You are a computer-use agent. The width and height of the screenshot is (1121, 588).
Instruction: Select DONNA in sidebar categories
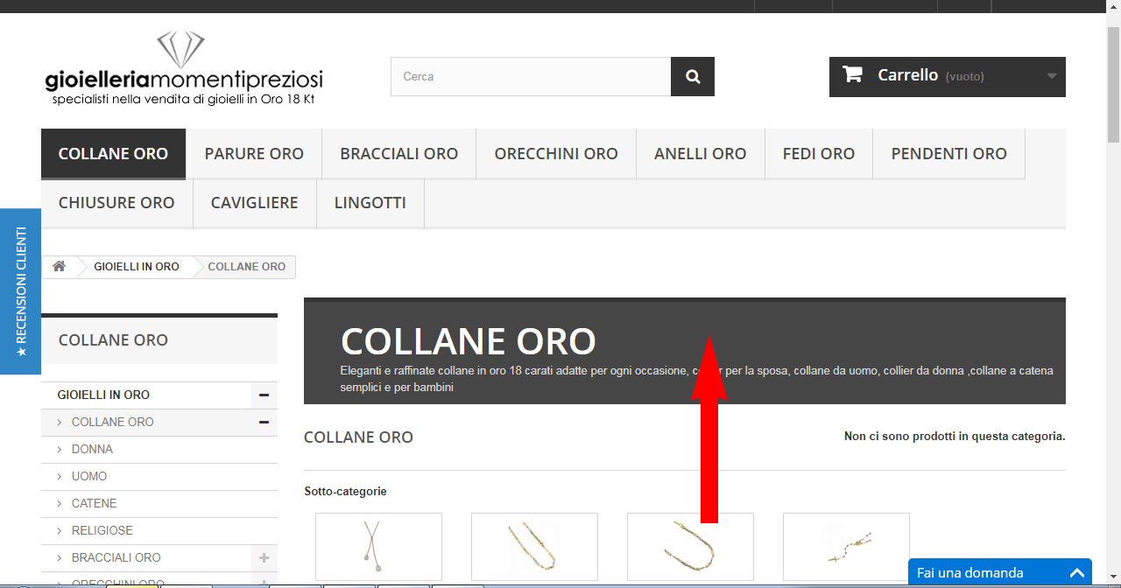tap(92, 450)
